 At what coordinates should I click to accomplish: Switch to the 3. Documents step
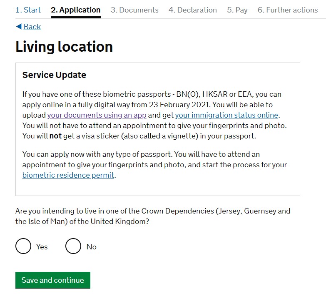134,10
